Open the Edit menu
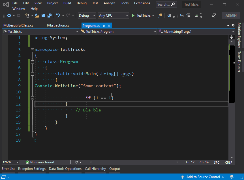 pyautogui.click(x=26, y=3)
